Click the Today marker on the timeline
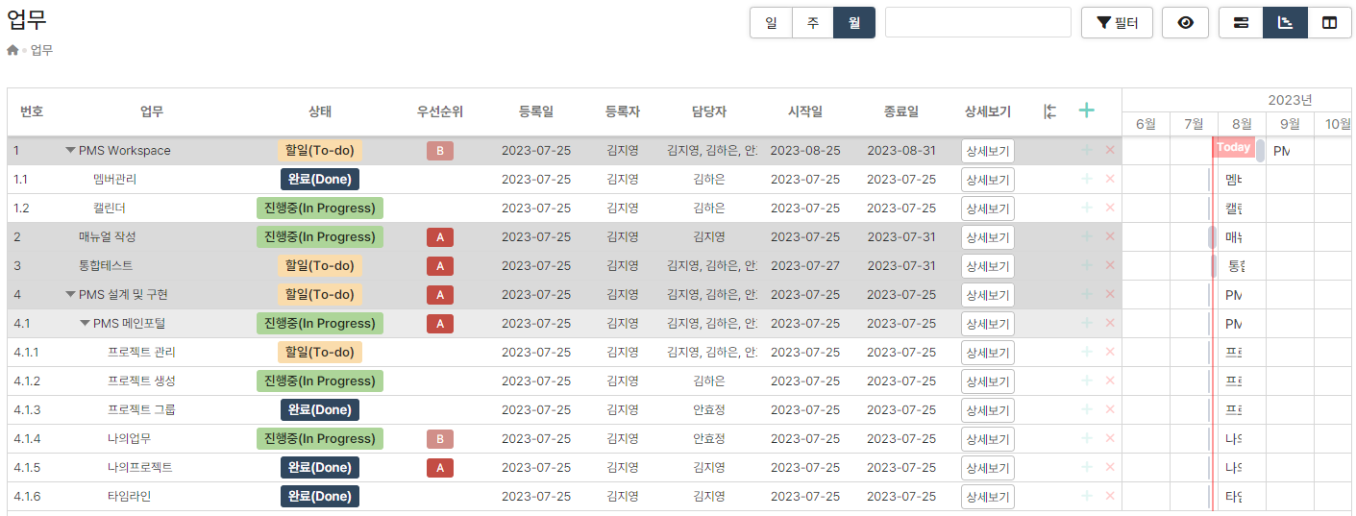Viewport: 1356px width, 516px height. click(1232, 147)
